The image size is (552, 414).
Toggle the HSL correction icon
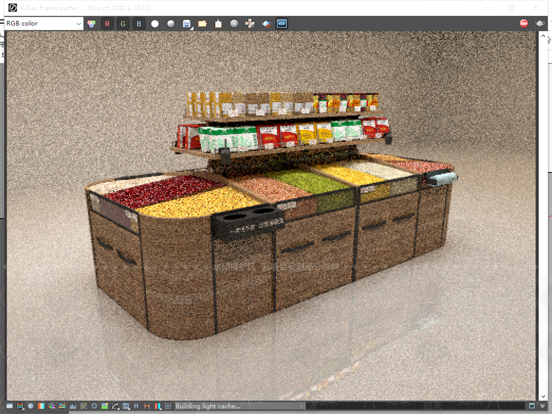(52, 406)
